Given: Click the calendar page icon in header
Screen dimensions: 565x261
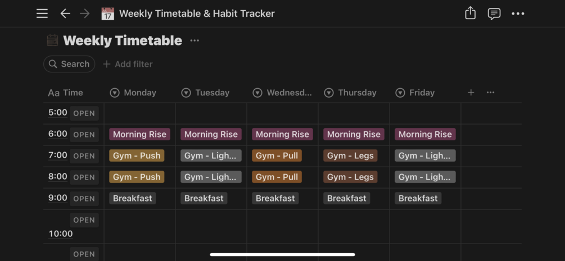Looking at the screenshot, I should coord(107,13).
